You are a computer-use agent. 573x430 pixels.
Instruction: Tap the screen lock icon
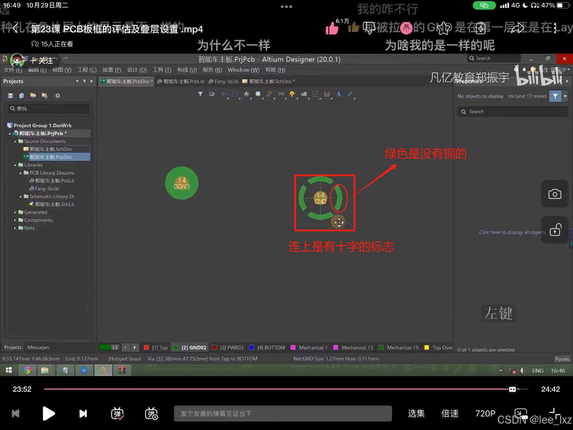(x=555, y=230)
